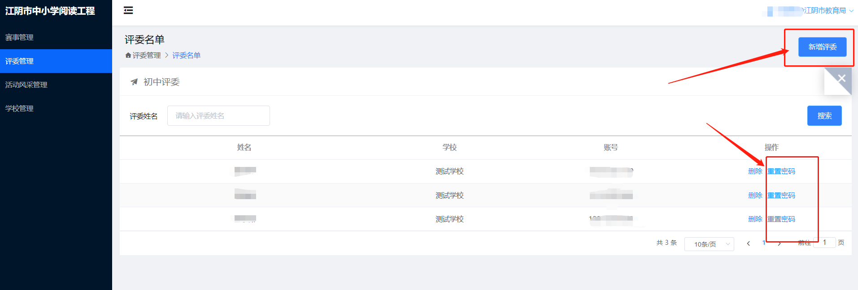Navigate to 学校管理 sidebar item
This screenshot has width=858, height=290.
pyautogui.click(x=19, y=109)
